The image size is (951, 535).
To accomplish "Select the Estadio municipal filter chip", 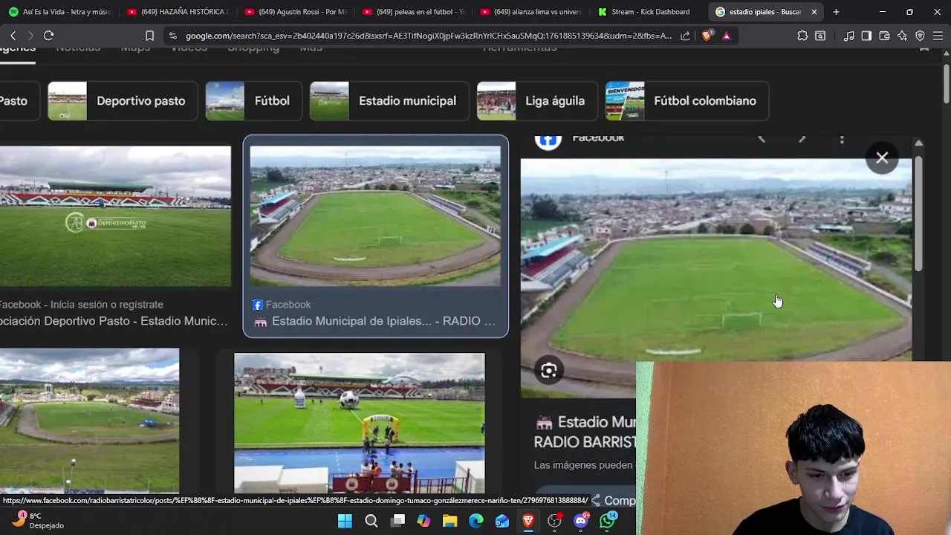I will (x=389, y=101).
